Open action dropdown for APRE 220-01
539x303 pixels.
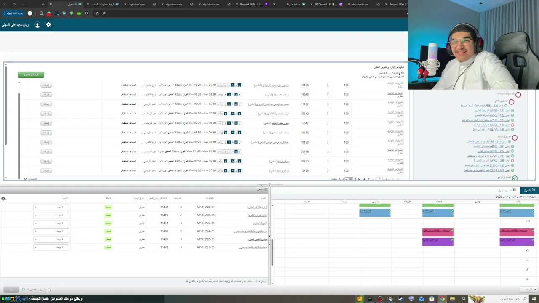click(x=51, y=215)
